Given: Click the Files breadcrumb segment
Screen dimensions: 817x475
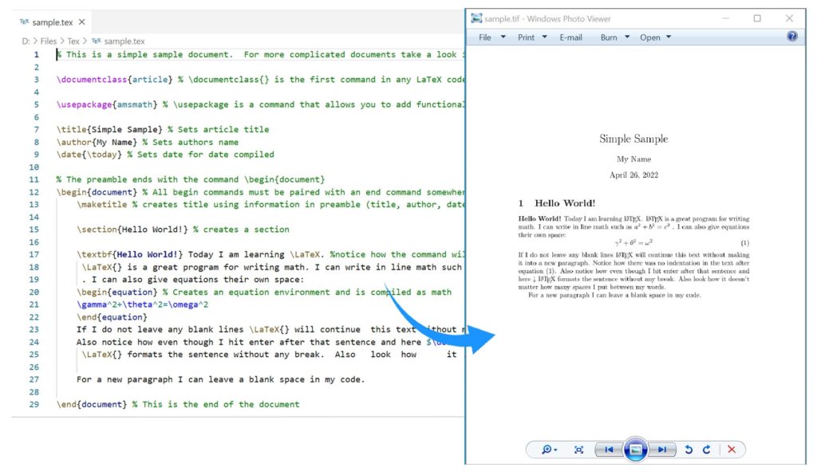Looking at the screenshot, I should [47, 41].
